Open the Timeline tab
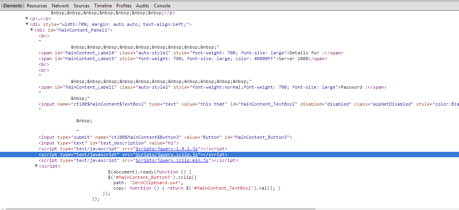This screenshot has height=210, width=459. click(x=103, y=5)
